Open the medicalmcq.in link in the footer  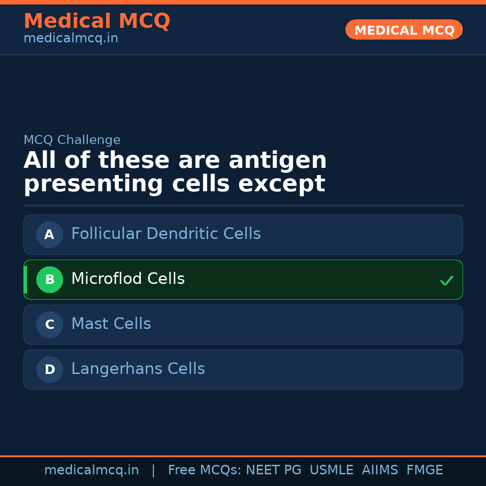[91, 470]
